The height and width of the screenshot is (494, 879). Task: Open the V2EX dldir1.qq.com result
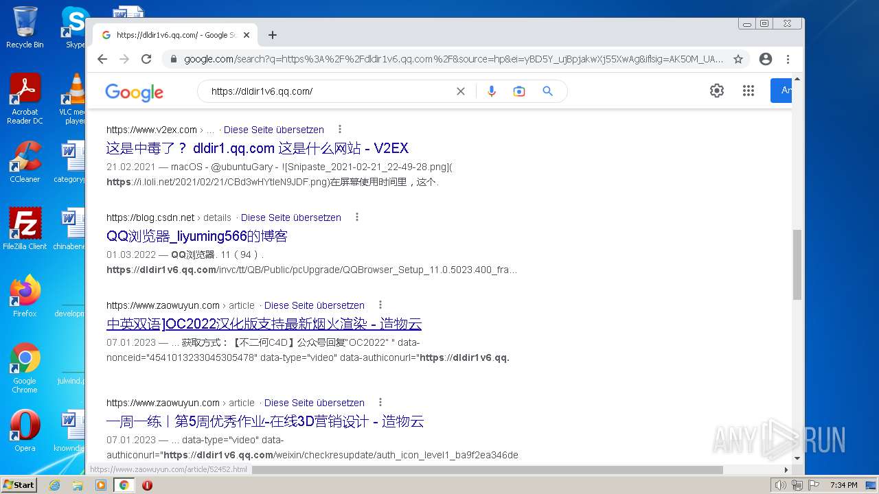[x=258, y=148]
